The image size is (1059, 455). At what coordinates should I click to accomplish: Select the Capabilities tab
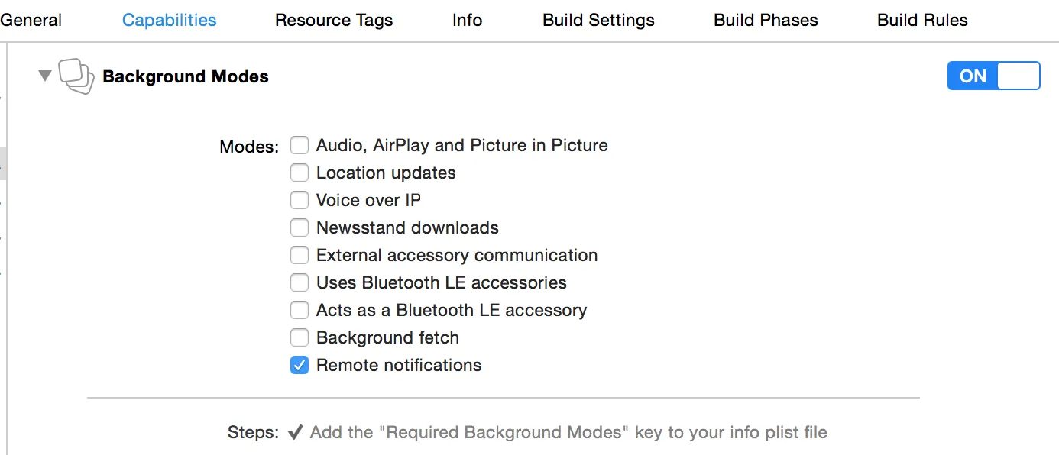point(169,21)
